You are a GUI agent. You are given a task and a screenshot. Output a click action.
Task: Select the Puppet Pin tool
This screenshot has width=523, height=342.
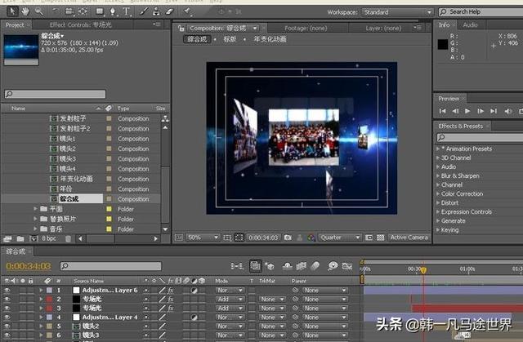tap(187, 11)
